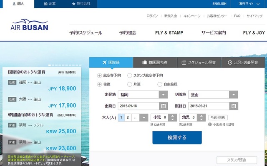Click the 出発日 date field 2015-09-18
The image size is (267, 166).
tap(139, 106)
